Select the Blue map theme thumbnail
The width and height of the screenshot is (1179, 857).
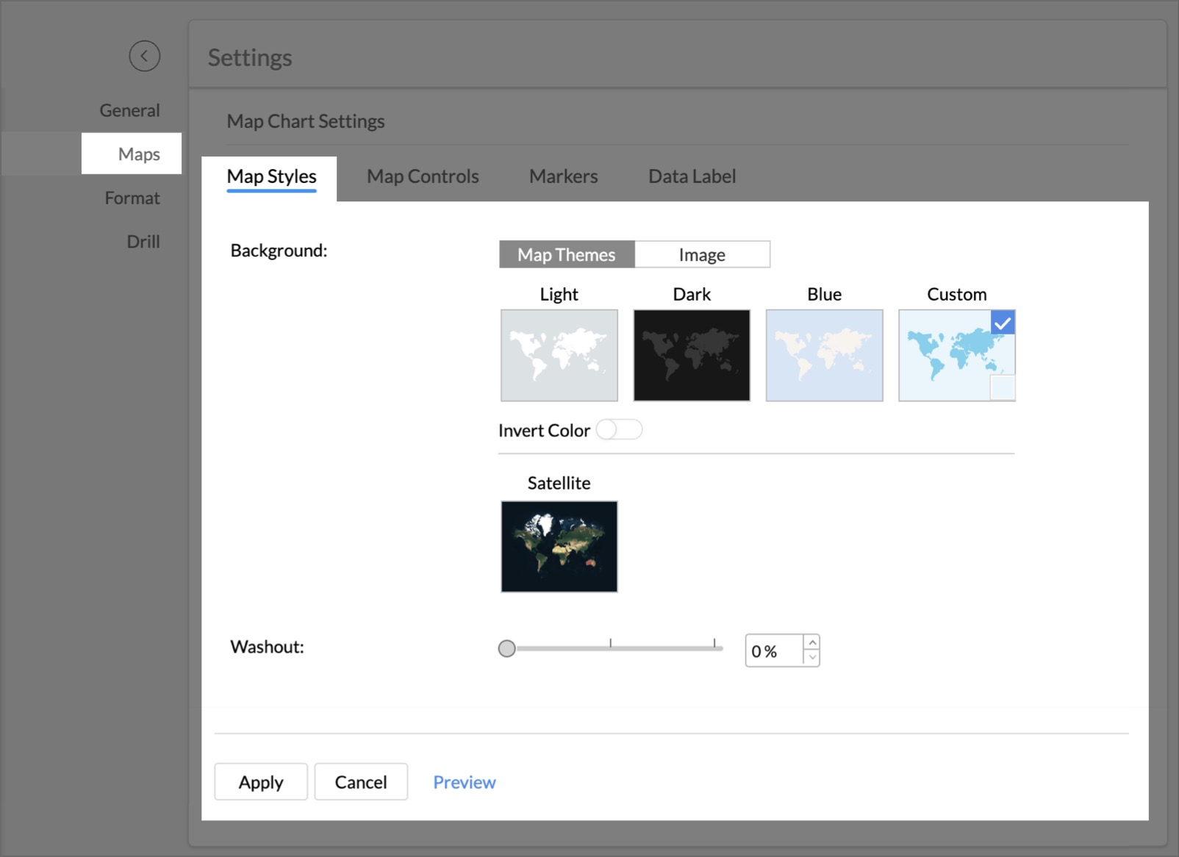pyautogui.click(x=823, y=355)
